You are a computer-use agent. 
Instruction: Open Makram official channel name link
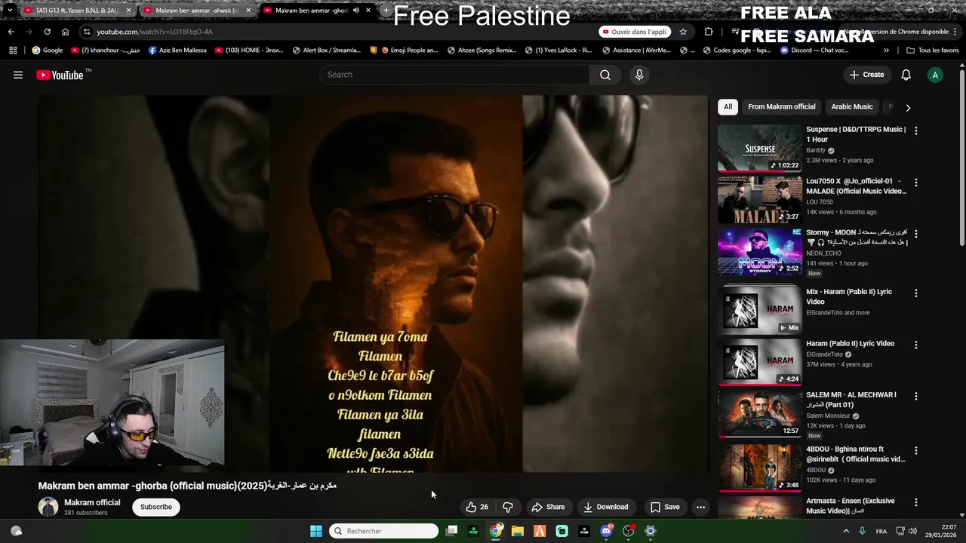pos(92,502)
